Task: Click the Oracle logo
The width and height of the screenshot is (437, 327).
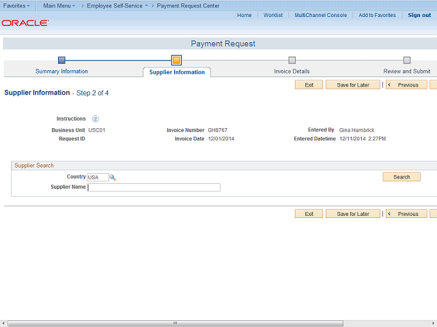Action: [x=25, y=22]
